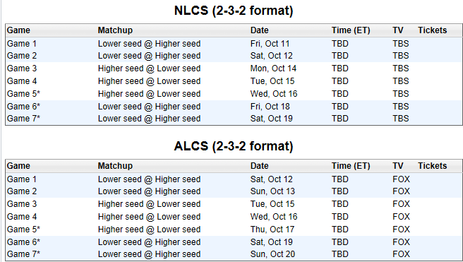Screen dimensions: 463x262
Task: Click the NLCS Tickets column header
Action: coord(432,30)
